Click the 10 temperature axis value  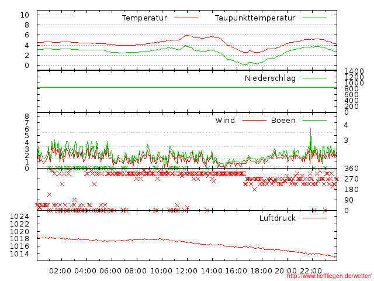25,15
